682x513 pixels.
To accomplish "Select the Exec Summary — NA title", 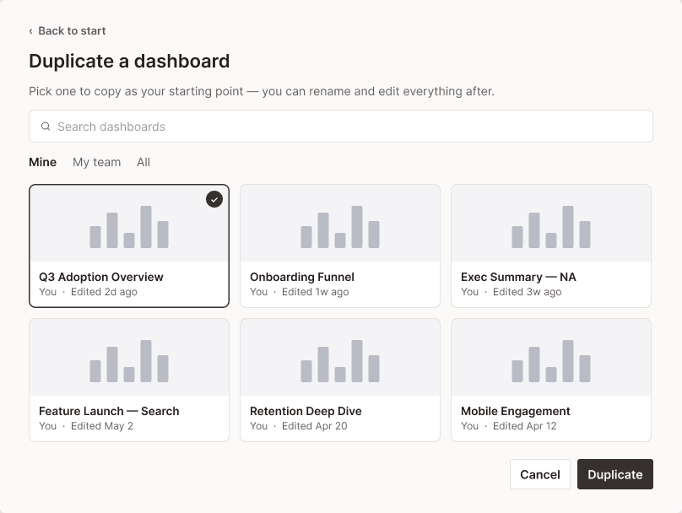I will click(518, 277).
